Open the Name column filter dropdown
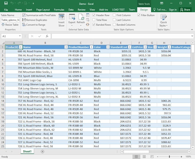Image resolution: width=195 pixels, height=159 pixels. 66,47
